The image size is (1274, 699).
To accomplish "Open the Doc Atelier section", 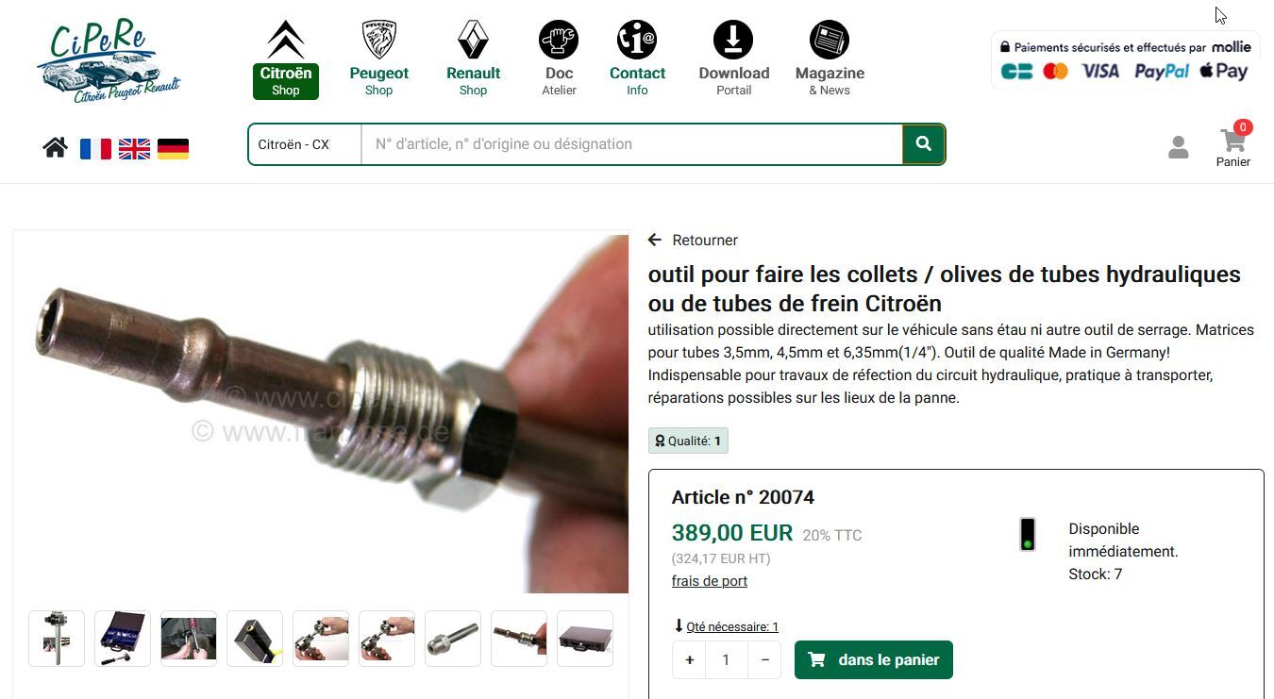I will pos(559,59).
